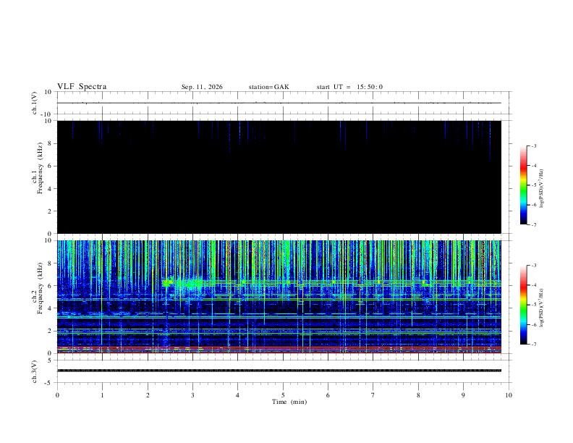Click the ch.1 waveform trace line
Image resolution: width=573 pixels, height=443 pixels.
[x=279, y=103]
